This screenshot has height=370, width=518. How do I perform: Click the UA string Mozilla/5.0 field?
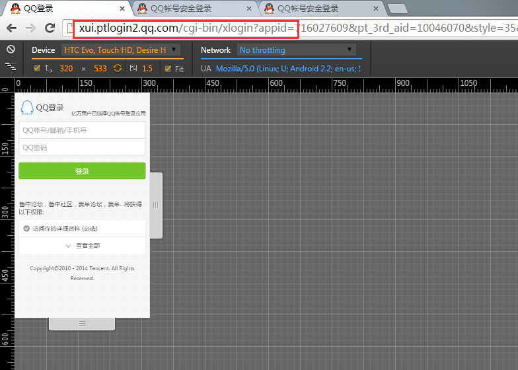coord(288,69)
